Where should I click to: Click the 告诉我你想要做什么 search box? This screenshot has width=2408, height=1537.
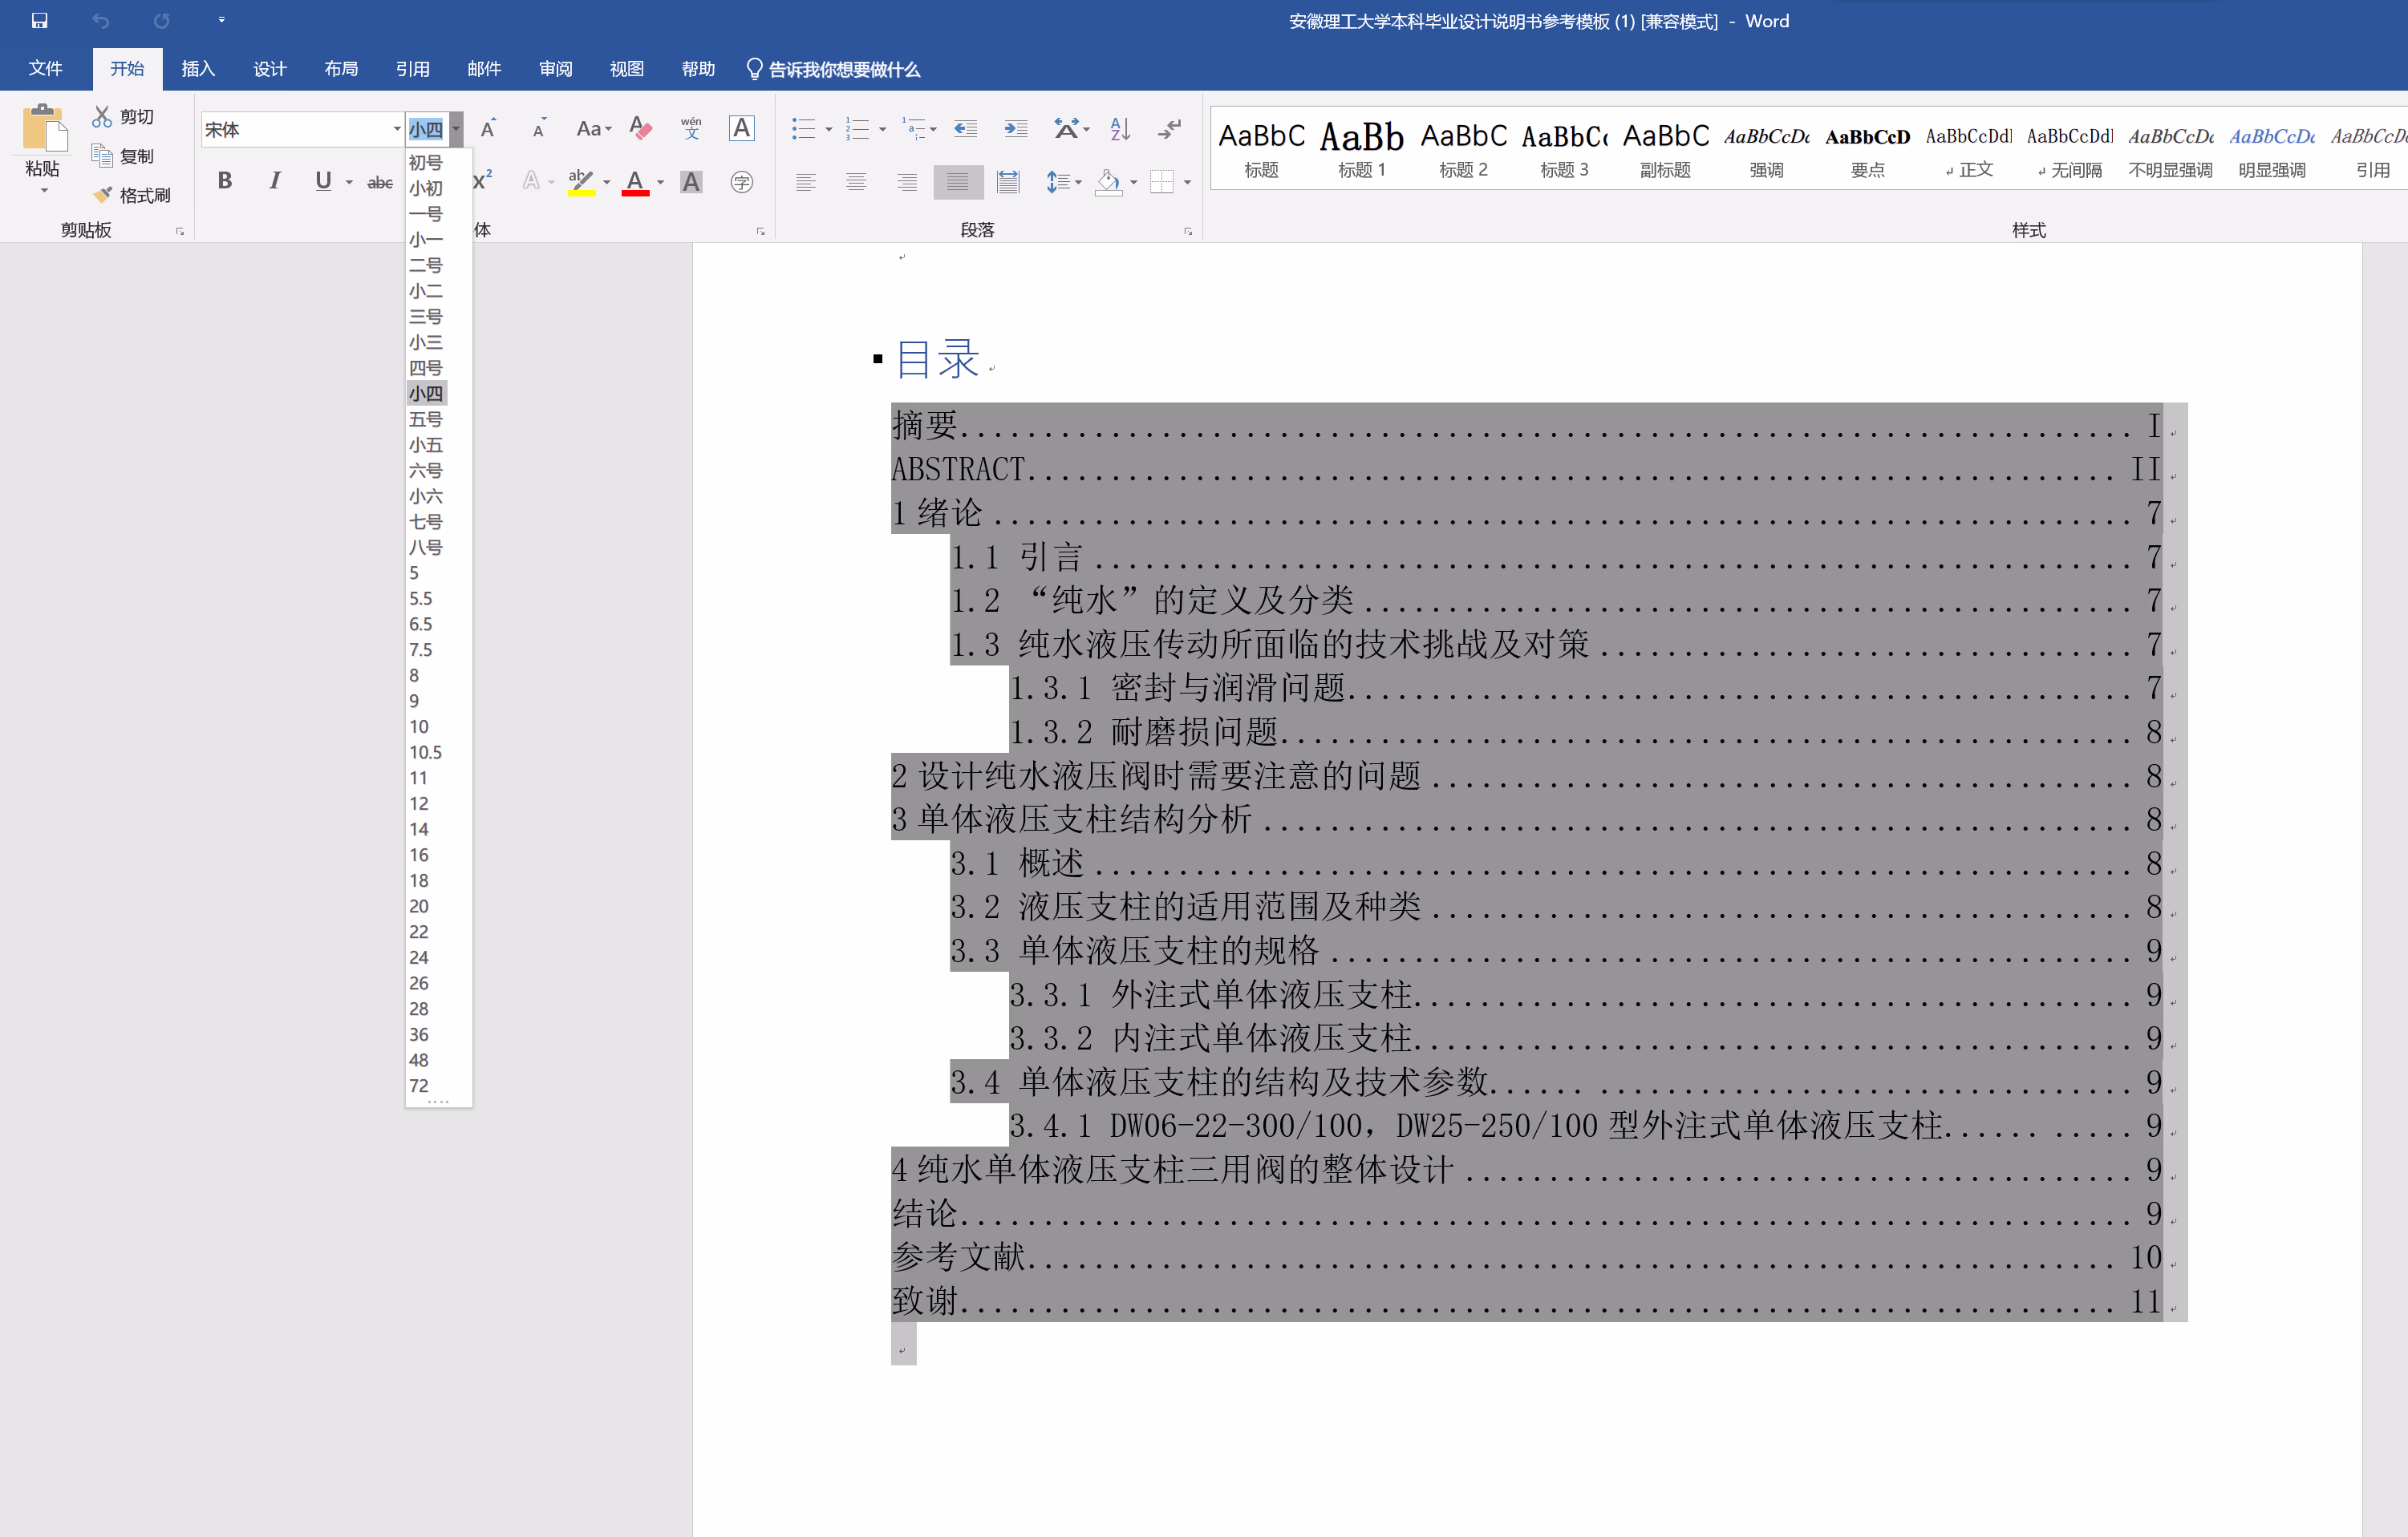pyautogui.click(x=843, y=69)
